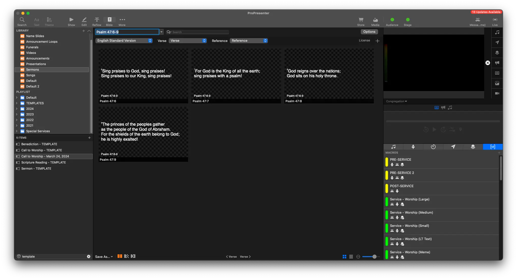This screenshot has width=517, height=279.
Task: Open the Store cart icon
Action: (361, 20)
